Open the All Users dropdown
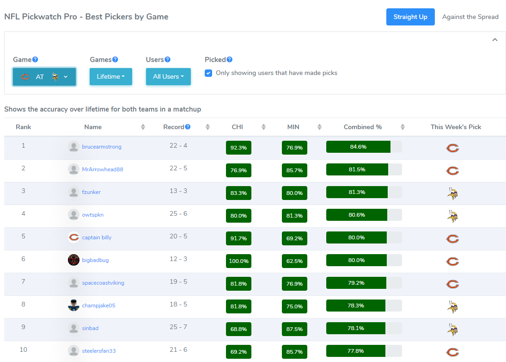506x362 pixels. (168, 76)
